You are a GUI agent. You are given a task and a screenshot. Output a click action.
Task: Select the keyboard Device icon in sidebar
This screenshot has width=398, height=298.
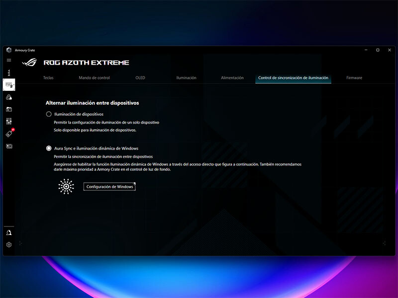coord(9,84)
